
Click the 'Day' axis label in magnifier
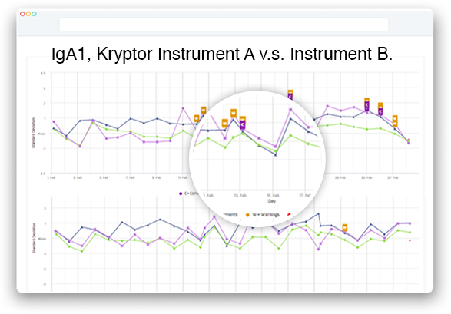[x=271, y=201]
